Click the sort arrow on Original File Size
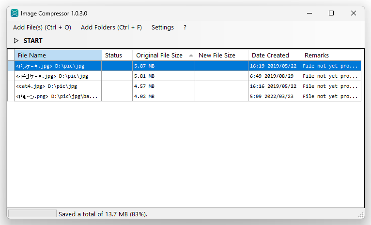 click(x=191, y=56)
